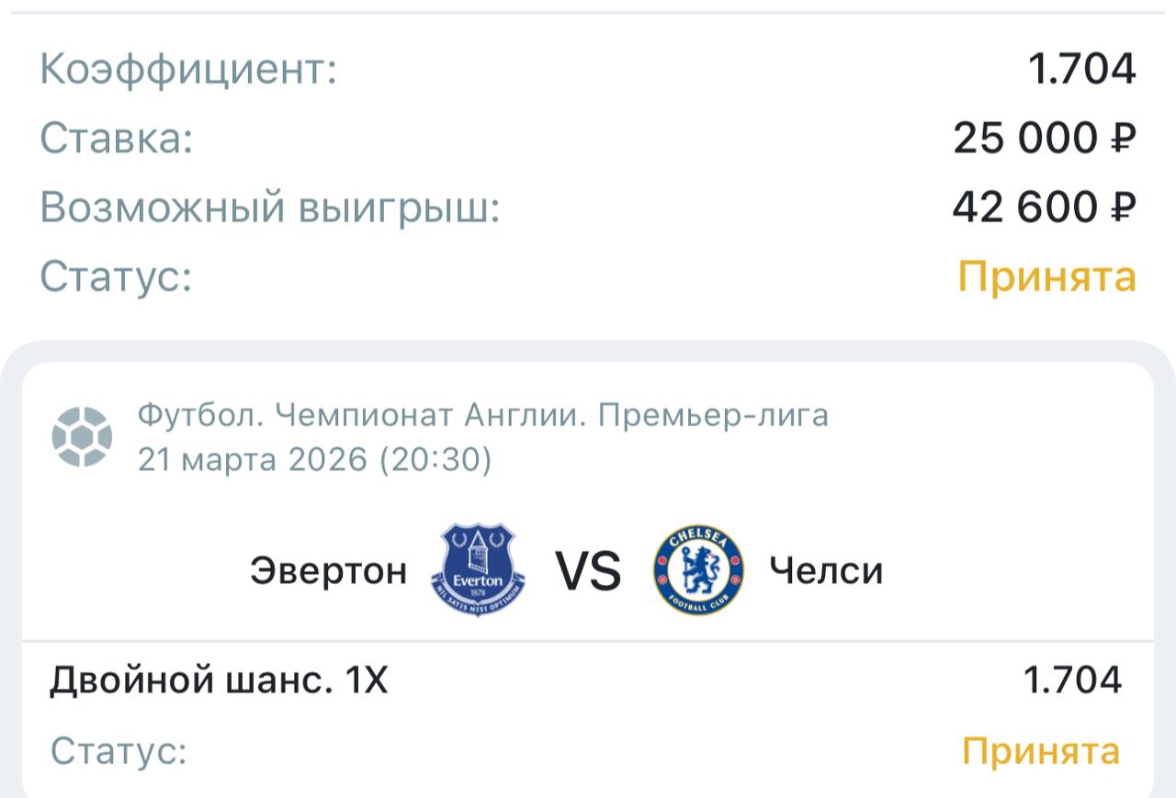Click the Статус label inside the match card
The height and width of the screenshot is (798, 1176).
(x=119, y=751)
